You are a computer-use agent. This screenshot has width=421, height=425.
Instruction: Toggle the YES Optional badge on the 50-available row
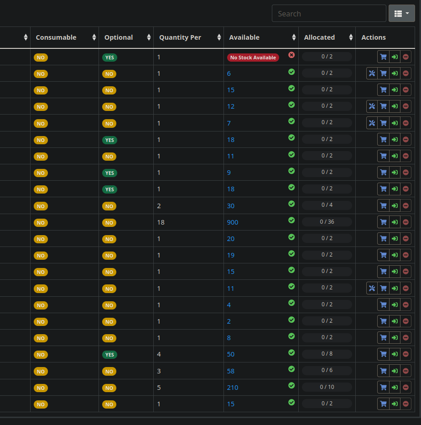(109, 354)
